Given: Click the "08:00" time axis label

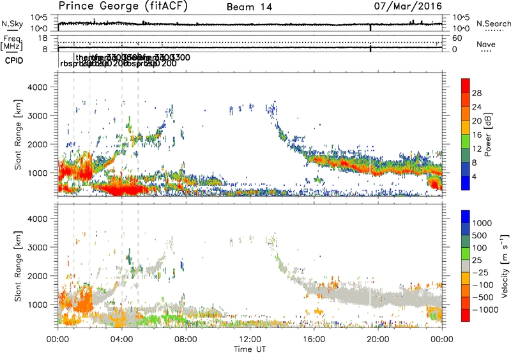Looking at the screenshot, I should point(186,340).
